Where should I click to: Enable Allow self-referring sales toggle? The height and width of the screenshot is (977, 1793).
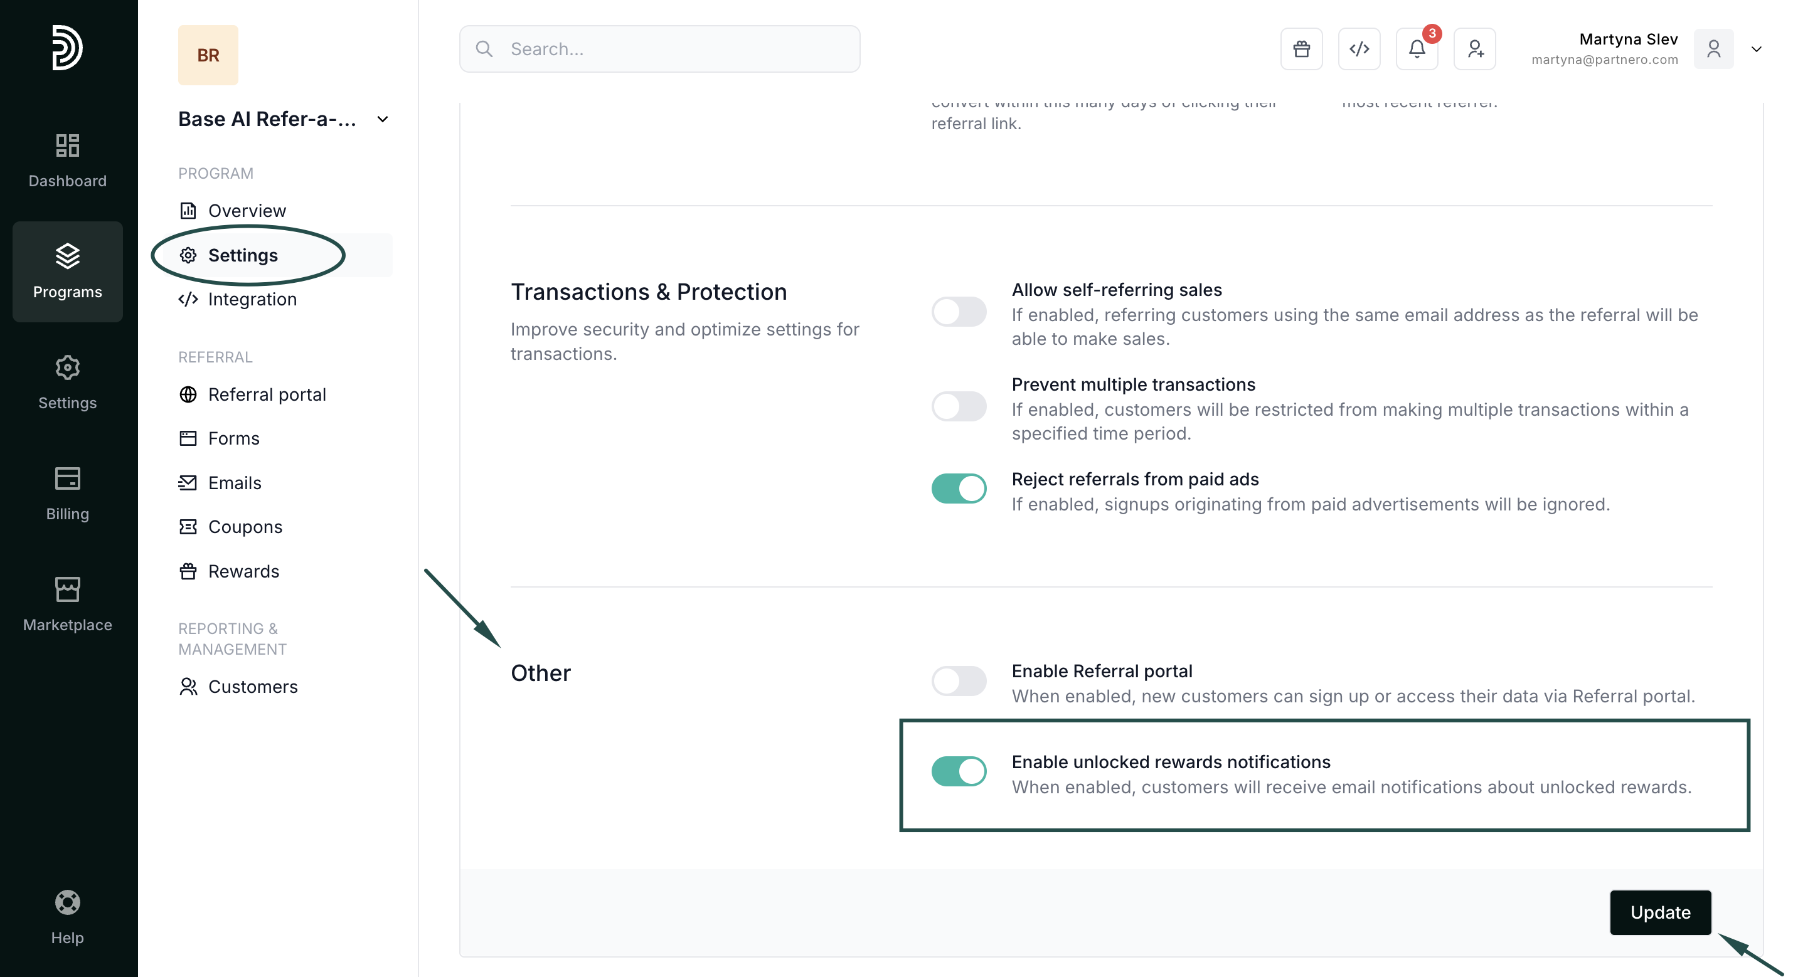pyautogui.click(x=959, y=312)
